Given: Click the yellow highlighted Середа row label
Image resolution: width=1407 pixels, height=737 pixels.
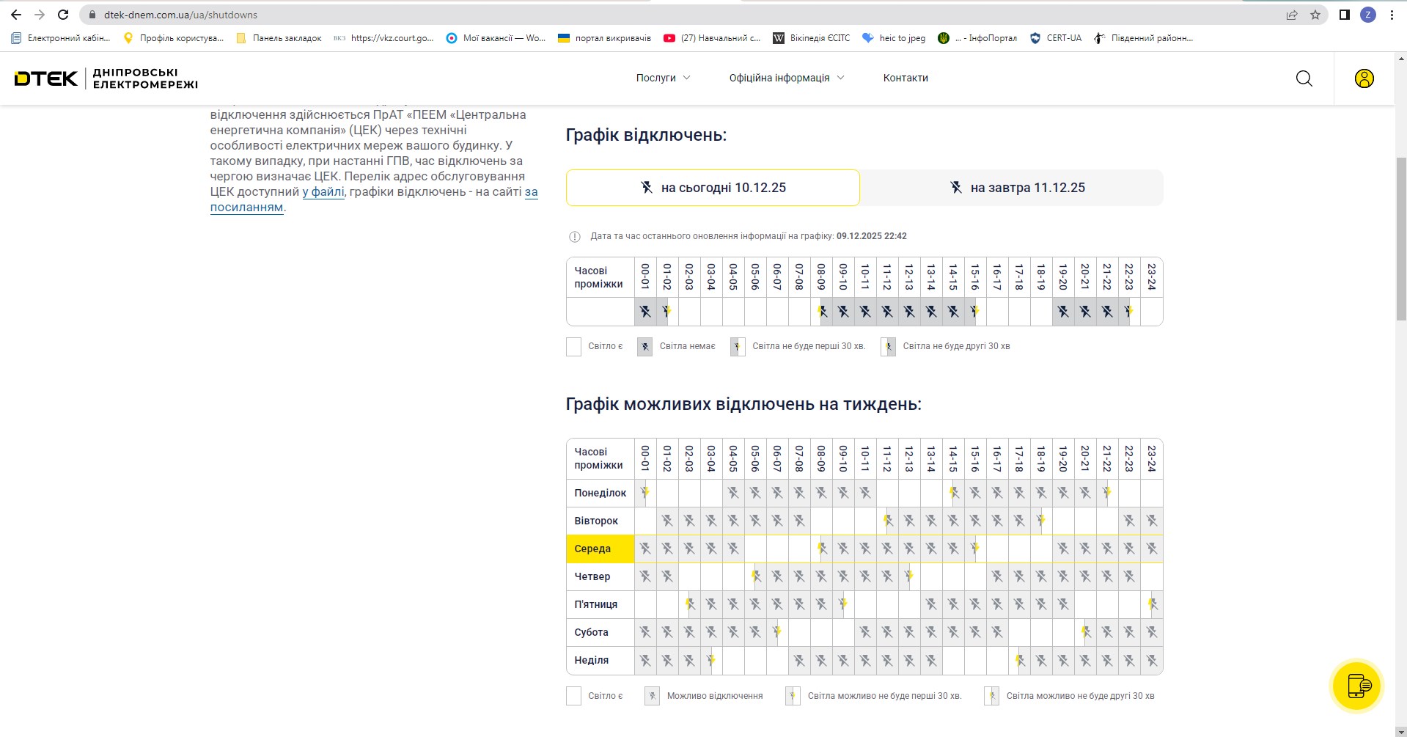Looking at the screenshot, I should tap(600, 549).
